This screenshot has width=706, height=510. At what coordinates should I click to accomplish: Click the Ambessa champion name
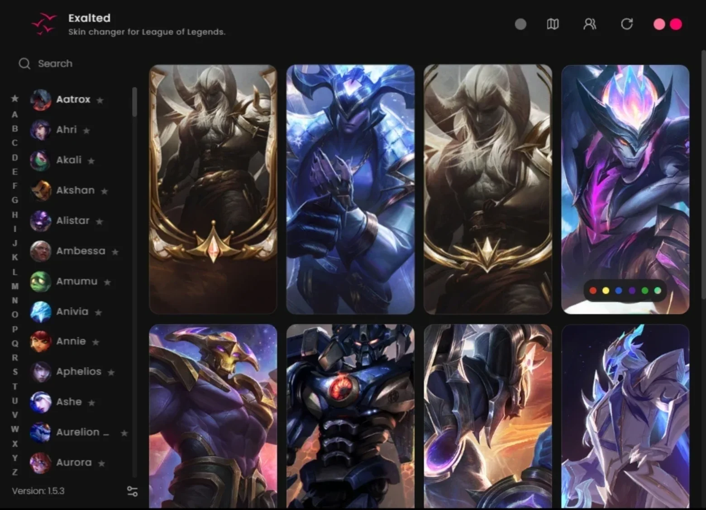coord(81,251)
